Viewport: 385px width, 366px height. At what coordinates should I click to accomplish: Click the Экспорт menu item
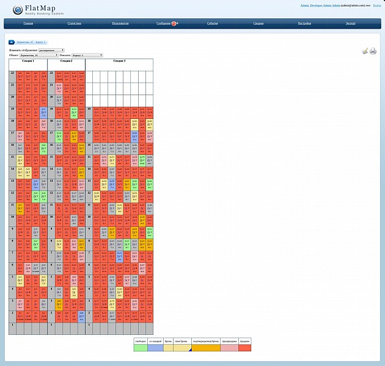[x=350, y=23]
